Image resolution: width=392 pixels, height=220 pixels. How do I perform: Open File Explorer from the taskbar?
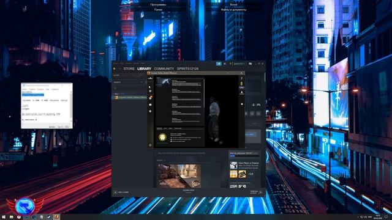click(11, 217)
